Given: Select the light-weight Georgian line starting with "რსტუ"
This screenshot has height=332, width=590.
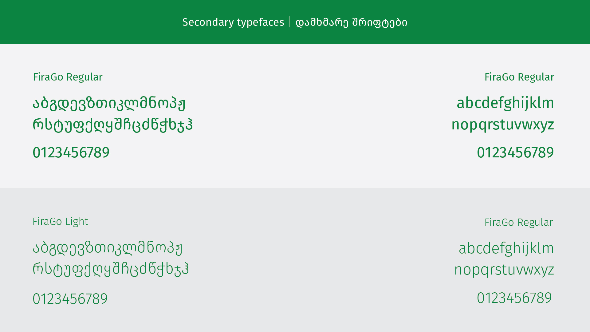Looking at the screenshot, I should click(x=111, y=269).
